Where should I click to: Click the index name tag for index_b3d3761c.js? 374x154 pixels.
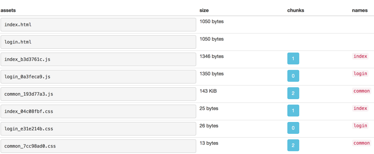click(x=360, y=56)
